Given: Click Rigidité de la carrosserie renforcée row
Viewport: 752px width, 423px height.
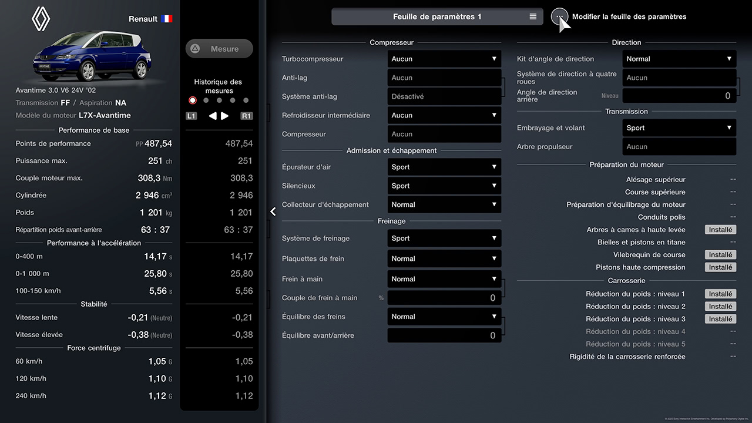Looking at the screenshot, I should 626,357.
